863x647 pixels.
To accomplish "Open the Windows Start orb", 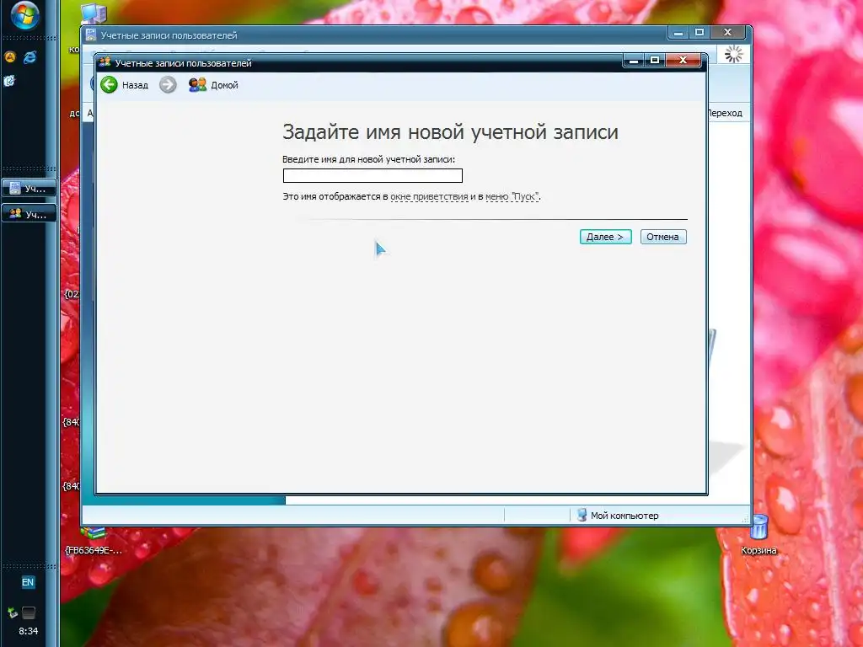I will click(25, 15).
